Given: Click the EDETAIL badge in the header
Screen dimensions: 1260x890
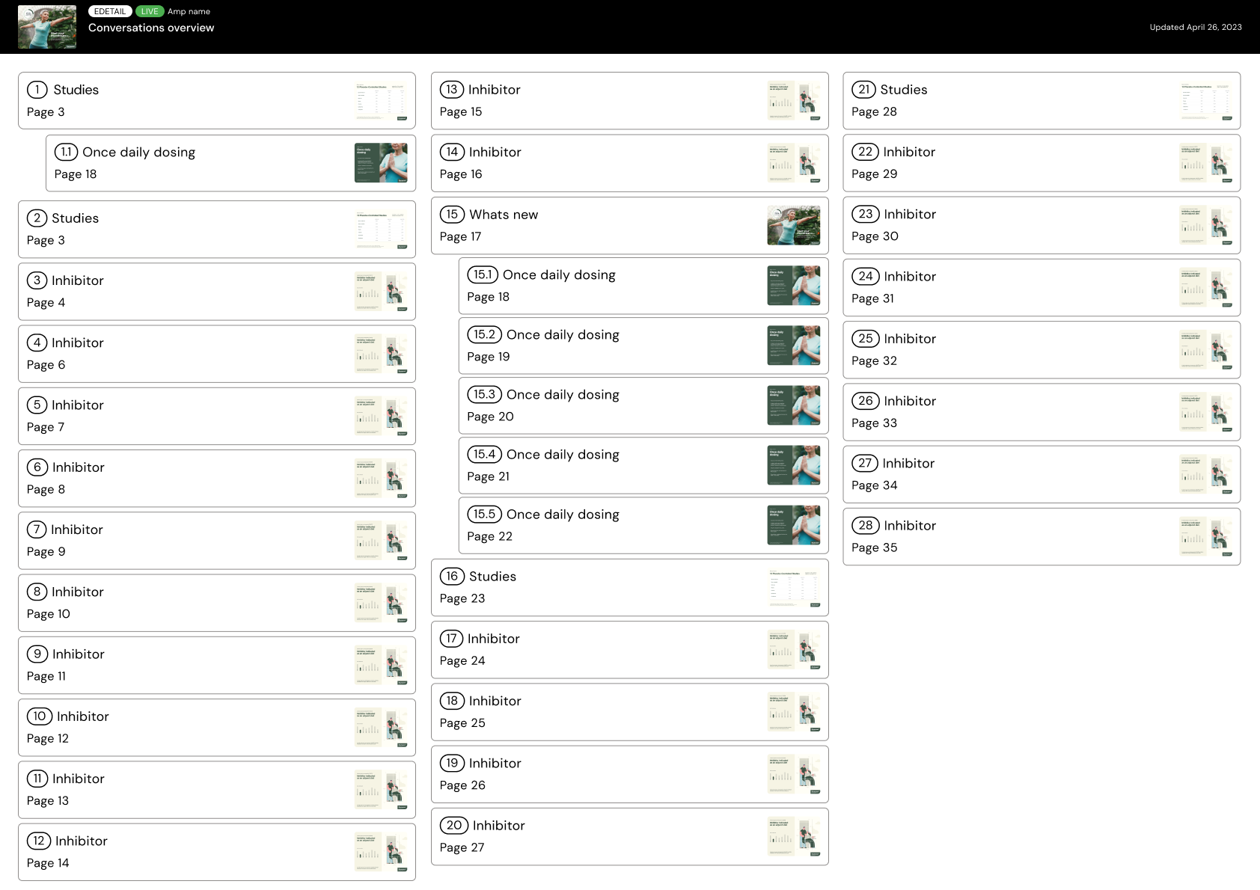Looking at the screenshot, I should click(x=110, y=11).
